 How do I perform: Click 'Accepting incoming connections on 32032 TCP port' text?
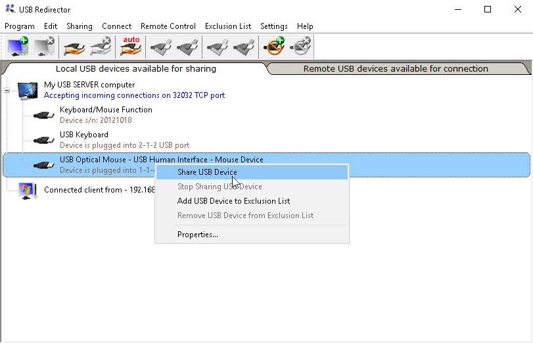[134, 95]
